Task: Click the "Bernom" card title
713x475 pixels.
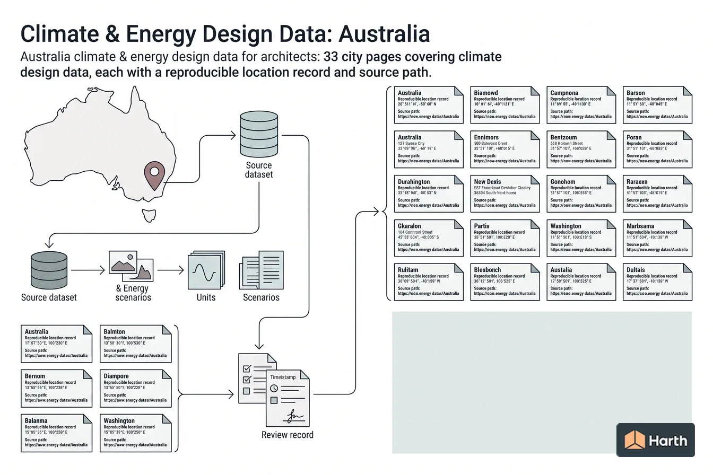Action: click(x=35, y=376)
